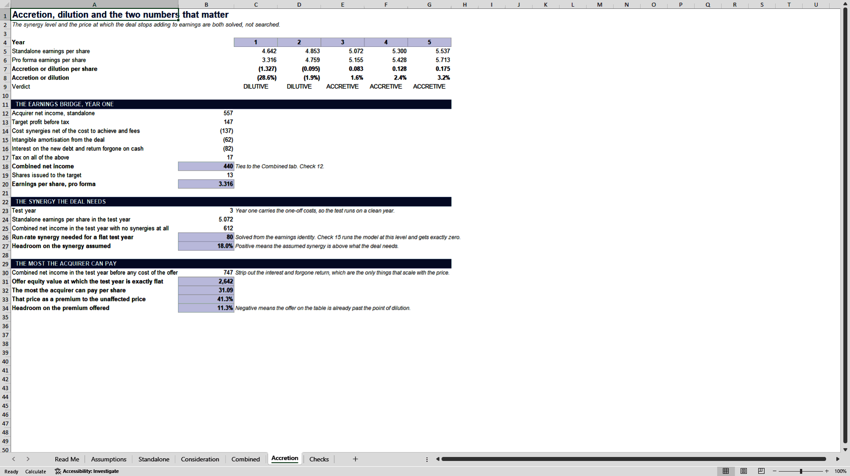This screenshot has width=850, height=476.
Task: Open the Combined sheet tab
Action: 245,459
